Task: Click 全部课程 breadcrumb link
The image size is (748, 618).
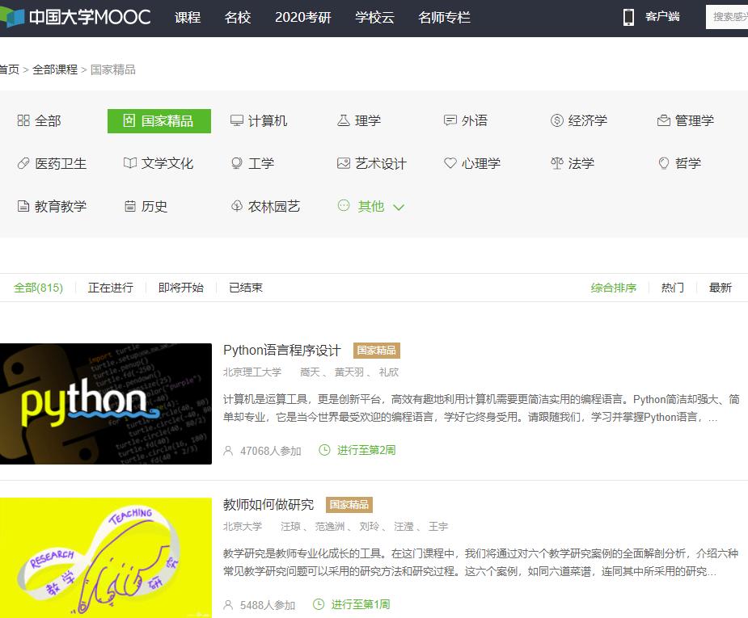Action: click(x=55, y=69)
